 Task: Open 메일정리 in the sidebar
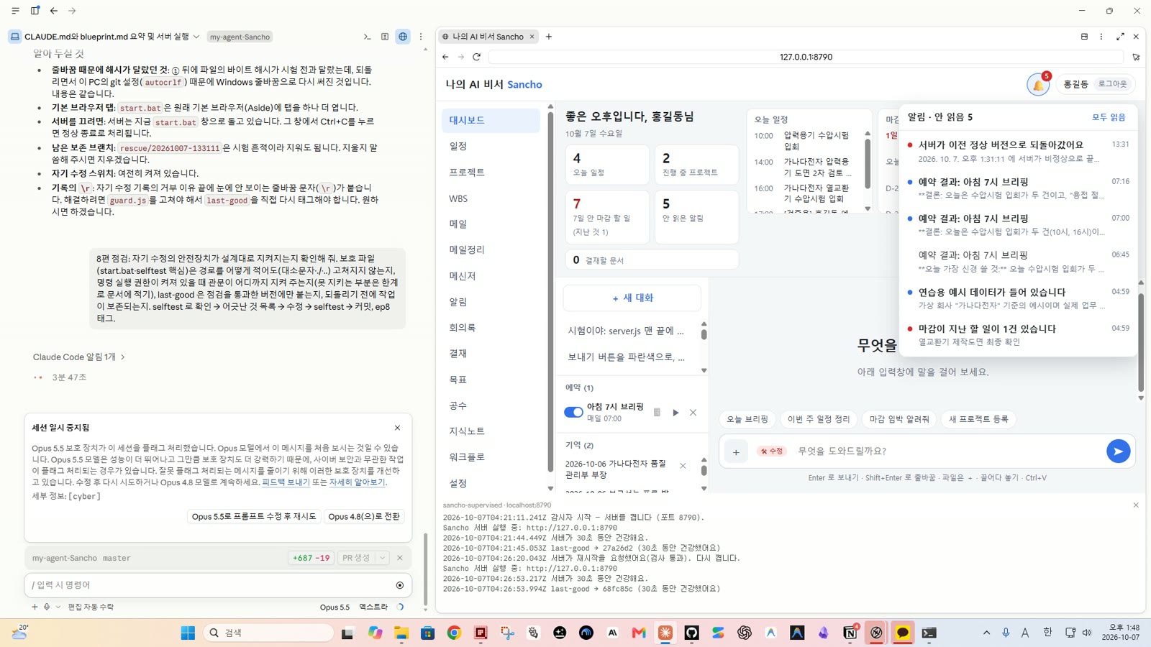point(491,250)
